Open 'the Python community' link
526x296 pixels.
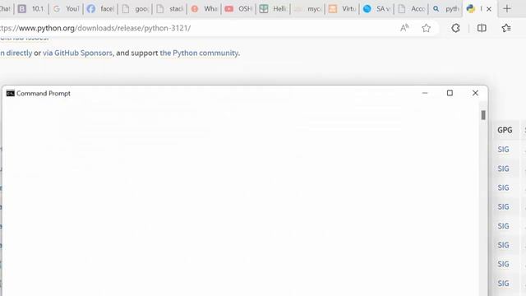[199, 53]
